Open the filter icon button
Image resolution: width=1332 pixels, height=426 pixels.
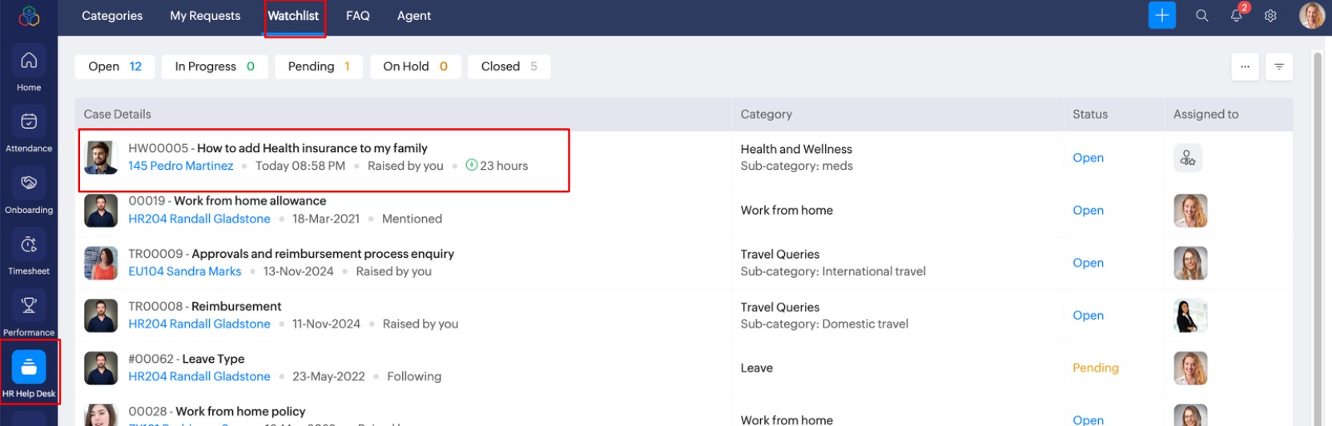[x=1279, y=66]
